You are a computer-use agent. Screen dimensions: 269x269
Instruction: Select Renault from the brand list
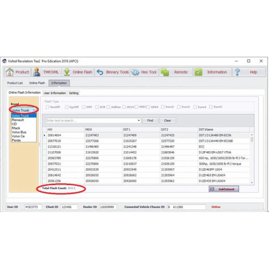pyautogui.click(x=24, y=120)
